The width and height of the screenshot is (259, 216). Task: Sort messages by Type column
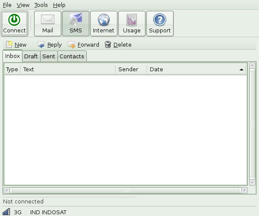tap(12, 70)
